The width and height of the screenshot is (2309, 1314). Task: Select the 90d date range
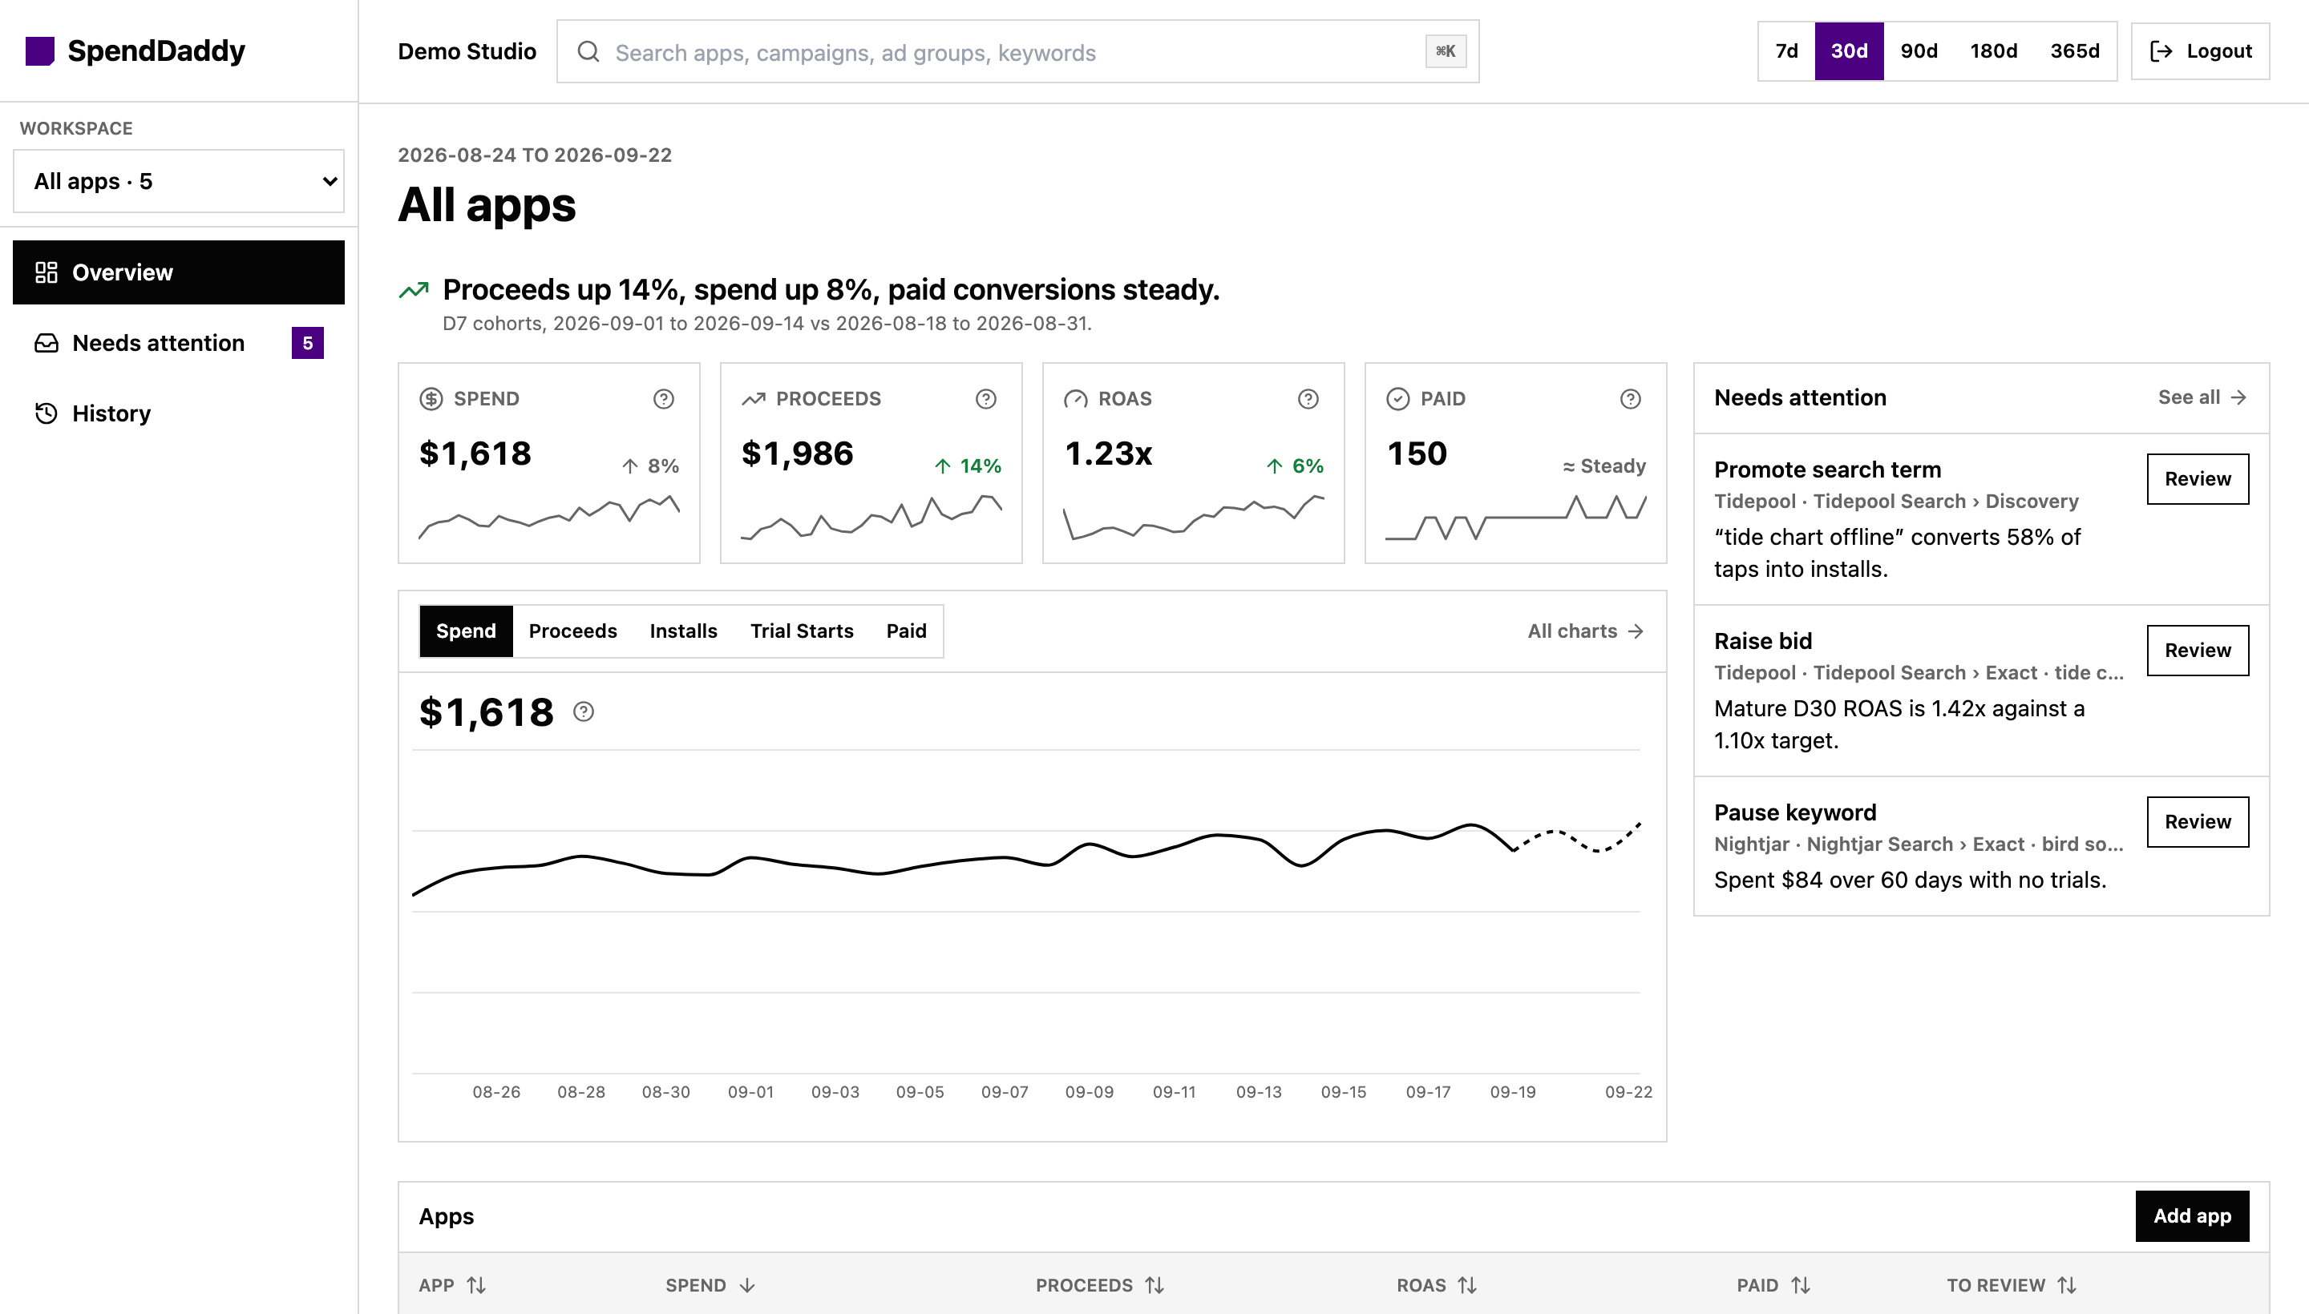1919,51
